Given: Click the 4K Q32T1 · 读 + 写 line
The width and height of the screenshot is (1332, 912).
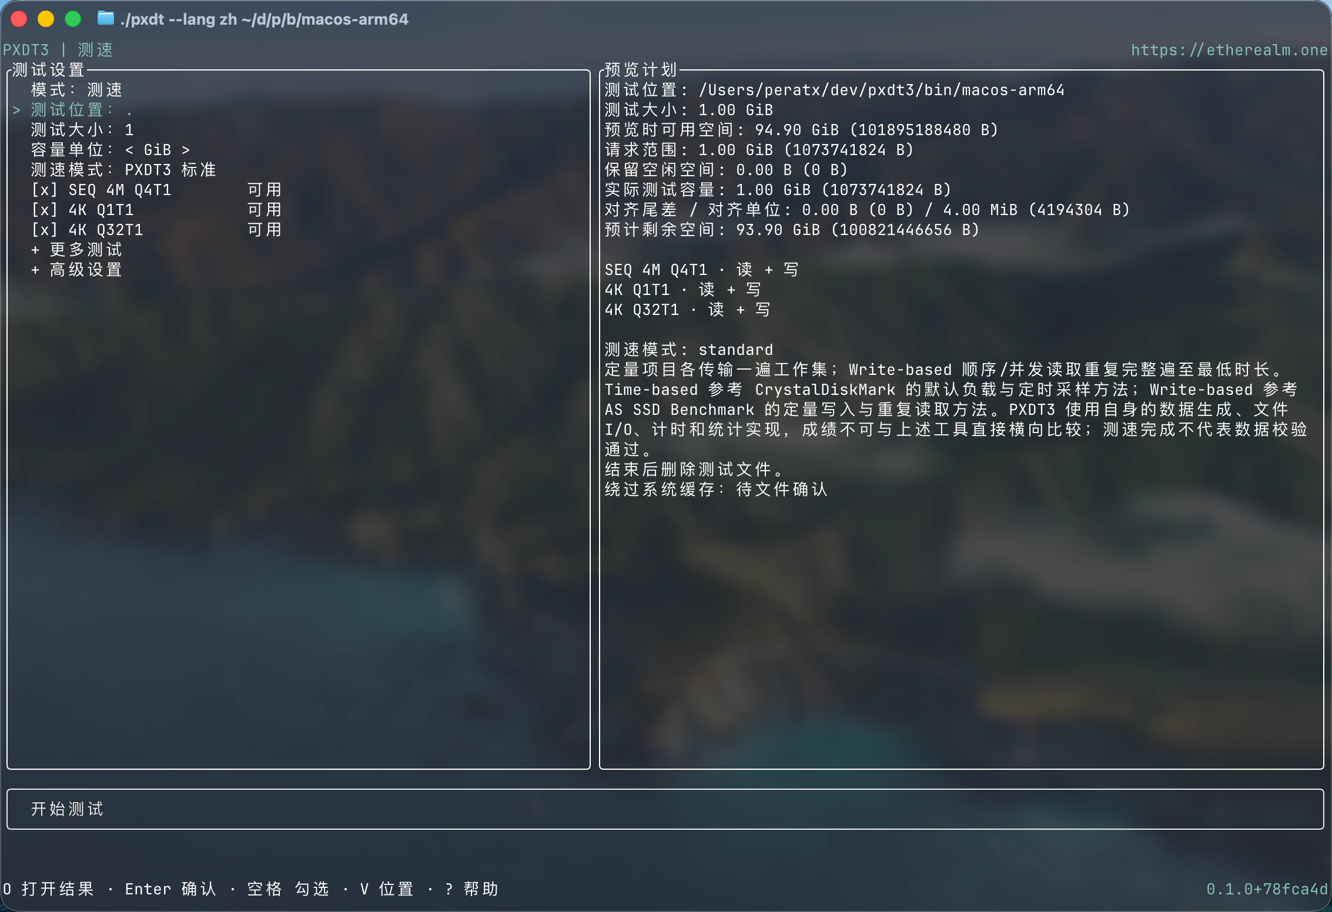Looking at the screenshot, I should [688, 310].
